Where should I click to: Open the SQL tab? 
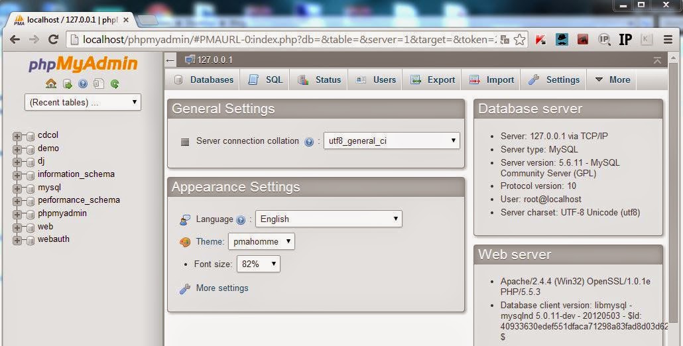coord(265,80)
